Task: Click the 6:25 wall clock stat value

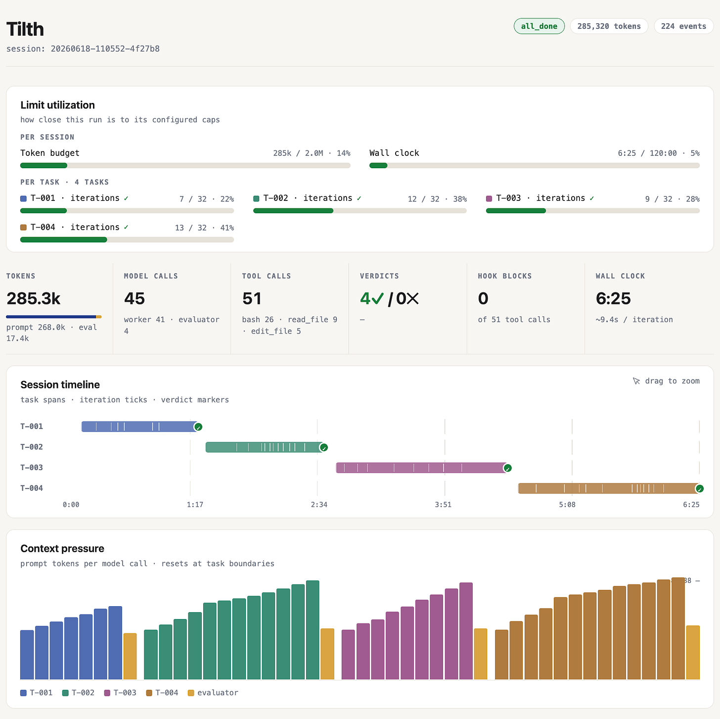Action: (x=614, y=298)
